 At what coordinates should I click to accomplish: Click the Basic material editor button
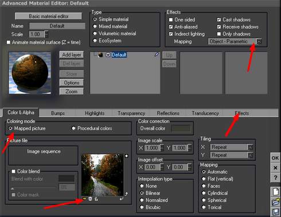pyautogui.click(x=49, y=16)
